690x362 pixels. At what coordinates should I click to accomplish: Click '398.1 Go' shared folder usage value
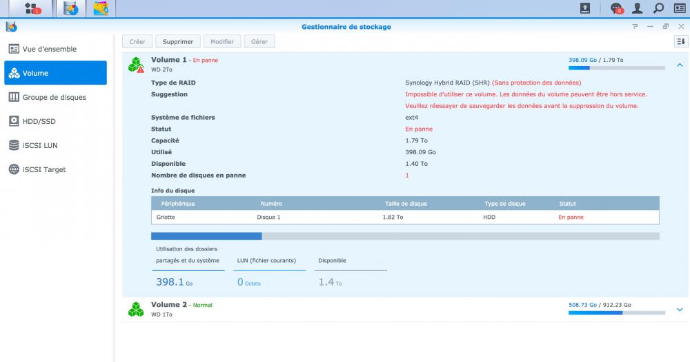(x=175, y=282)
